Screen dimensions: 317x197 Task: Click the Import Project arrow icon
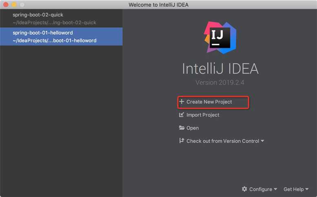point(182,114)
